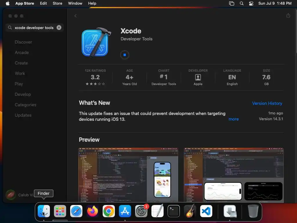Stop the Xcode download in progress
Viewport: 297px width, 223px height.
click(x=125, y=55)
